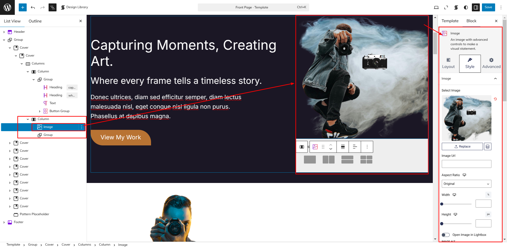Open the top bar options menu
Screen dimensions: 507x248
point(501,7)
